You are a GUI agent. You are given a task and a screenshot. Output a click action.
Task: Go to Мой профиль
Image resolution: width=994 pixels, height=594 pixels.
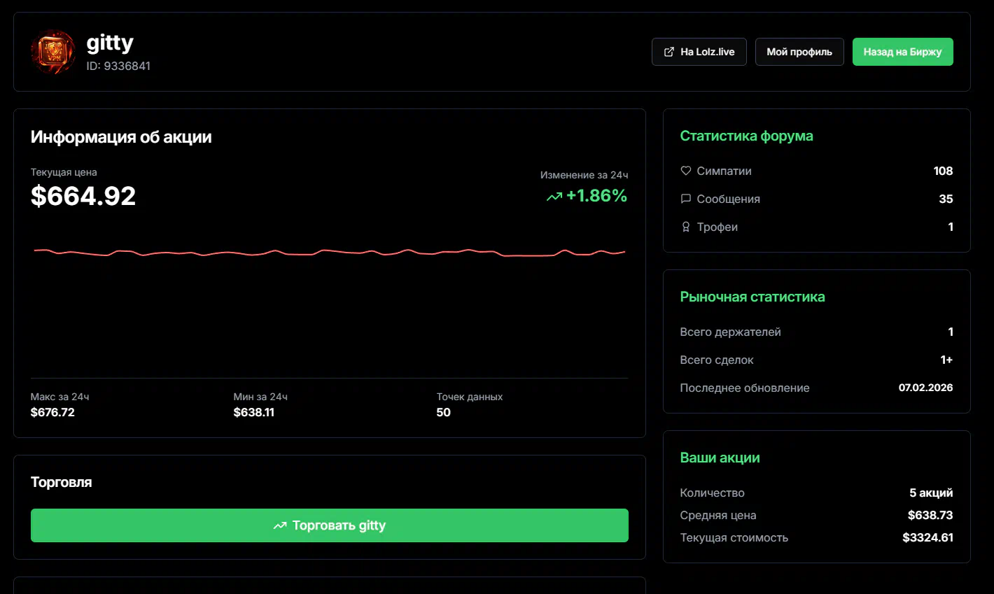[799, 52]
